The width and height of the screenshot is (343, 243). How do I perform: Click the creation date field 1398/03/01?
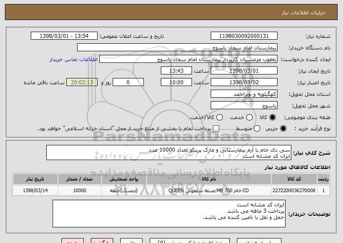[244, 71]
